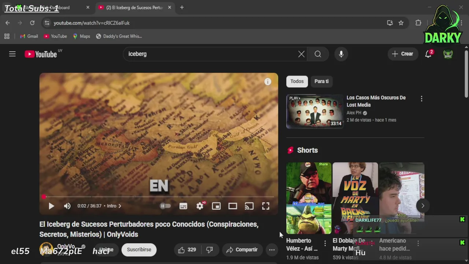Viewport: 469px width, 264px height.
Task: Seek on the video progress bar
Action: point(159,197)
